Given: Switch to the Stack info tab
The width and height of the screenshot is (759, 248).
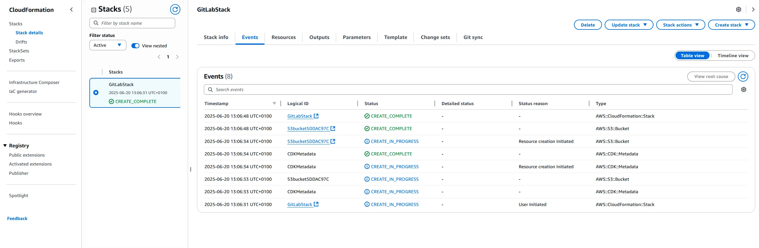Looking at the screenshot, I should point(216,38).
